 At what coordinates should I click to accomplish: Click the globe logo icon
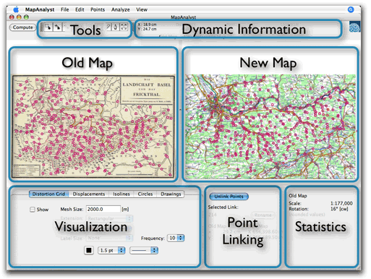pos(354,27)
